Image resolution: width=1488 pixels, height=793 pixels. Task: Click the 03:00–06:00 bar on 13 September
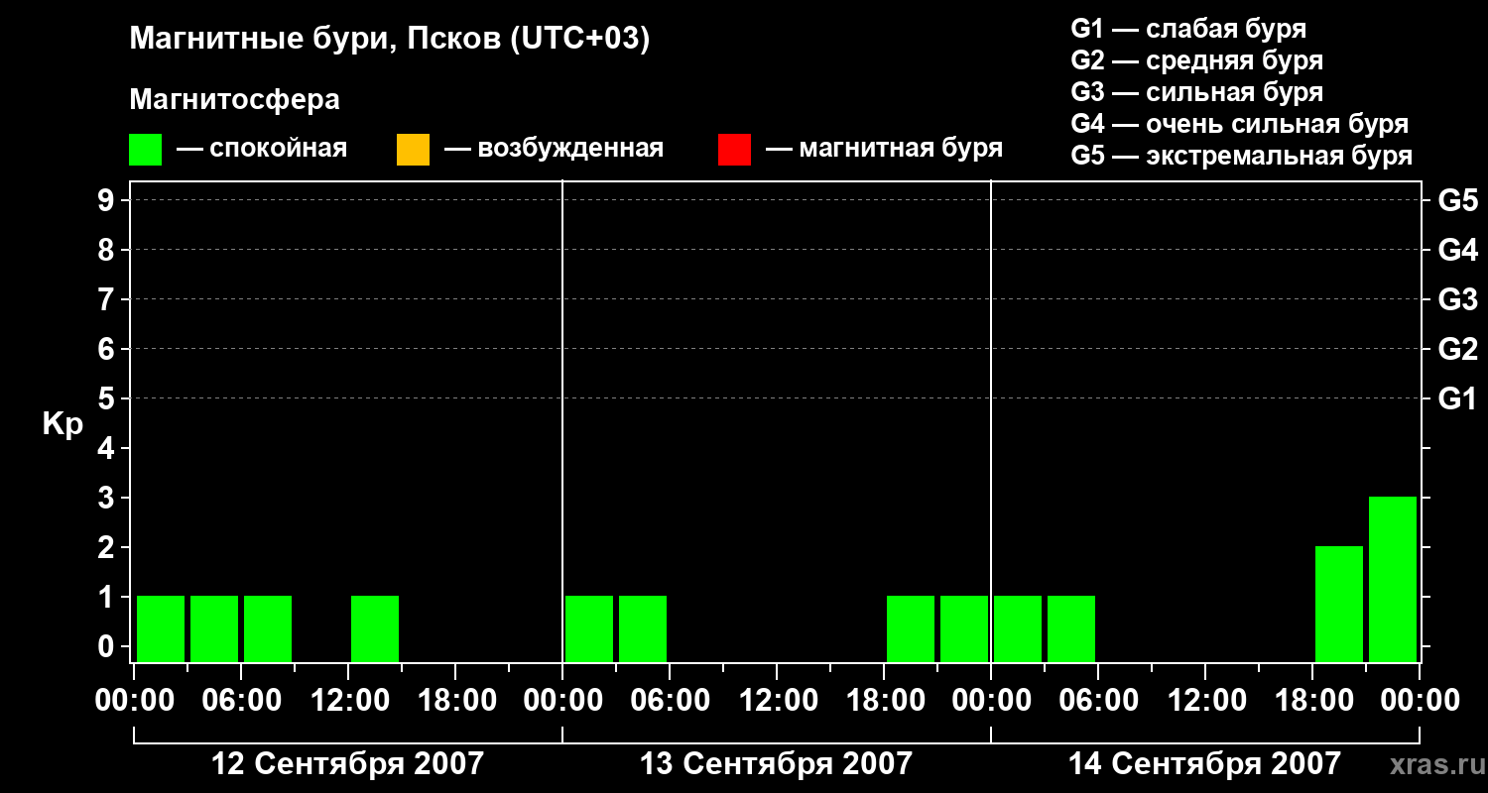coord(643,628)
